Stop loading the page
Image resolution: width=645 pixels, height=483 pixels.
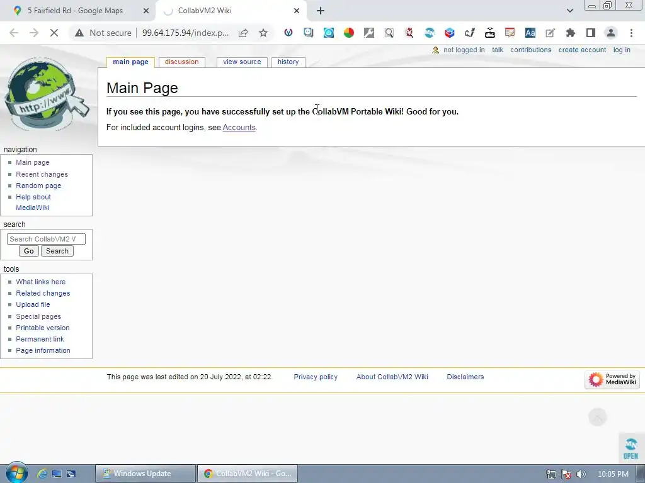54,33
